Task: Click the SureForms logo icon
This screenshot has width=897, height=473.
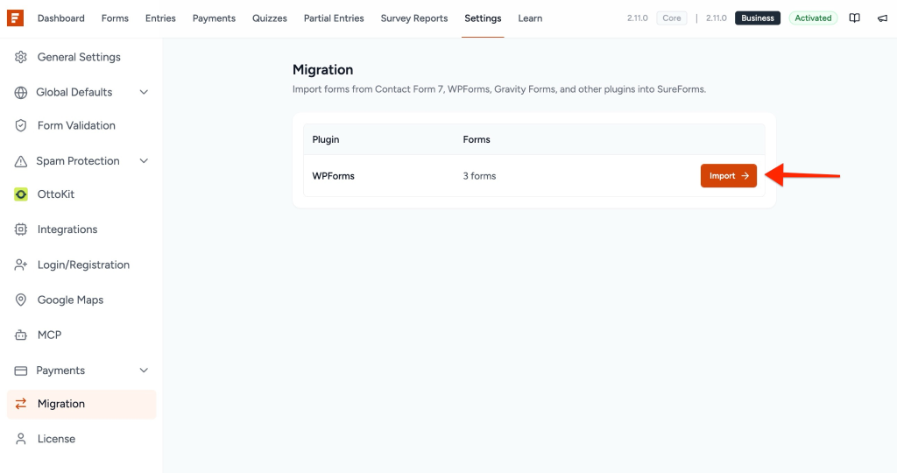Action: [16, 18]
